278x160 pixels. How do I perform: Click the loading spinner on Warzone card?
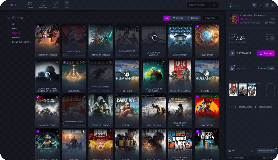pos(155,38)
